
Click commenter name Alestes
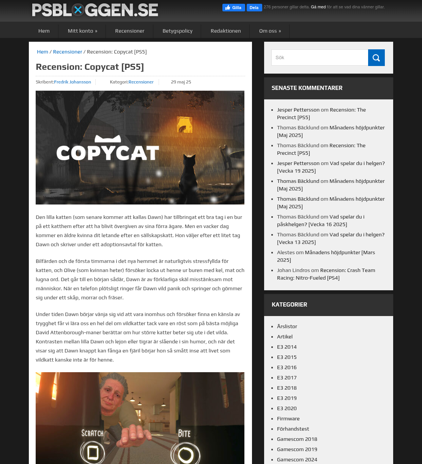pos(286,253)
